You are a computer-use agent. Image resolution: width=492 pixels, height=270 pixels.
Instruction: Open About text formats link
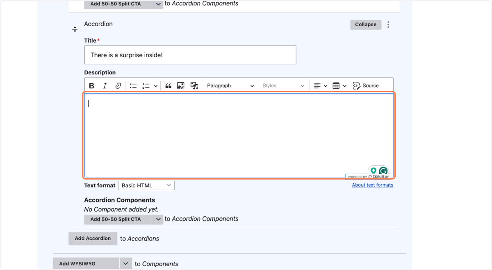(x=373, y=185)
